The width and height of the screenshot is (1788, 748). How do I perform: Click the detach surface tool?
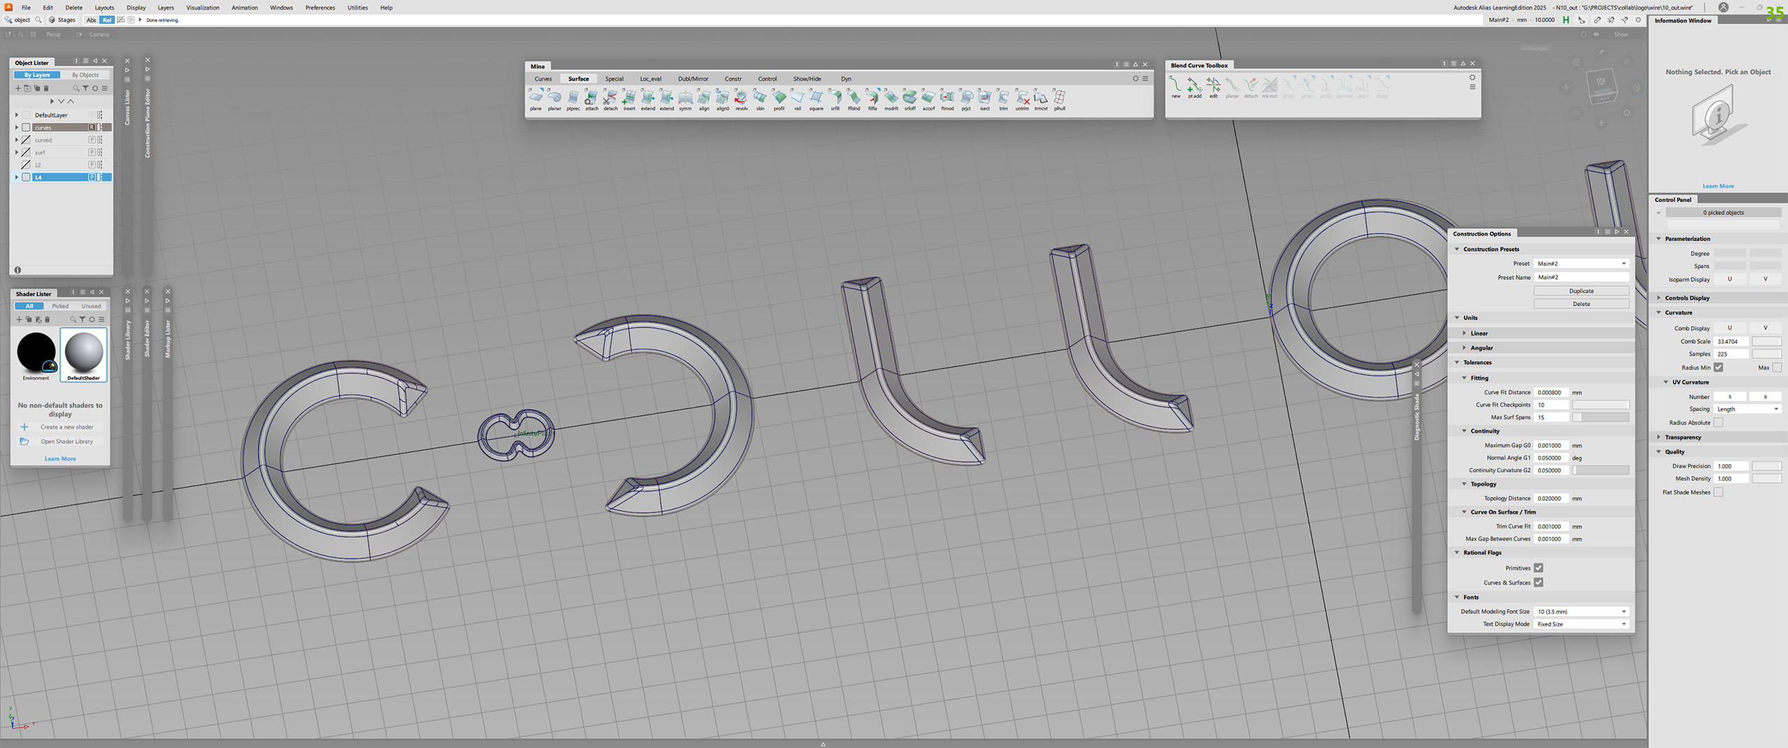pos(610,98)
